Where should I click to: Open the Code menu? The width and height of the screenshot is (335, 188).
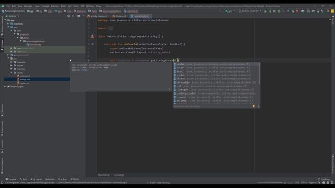(x=37, y=6)
